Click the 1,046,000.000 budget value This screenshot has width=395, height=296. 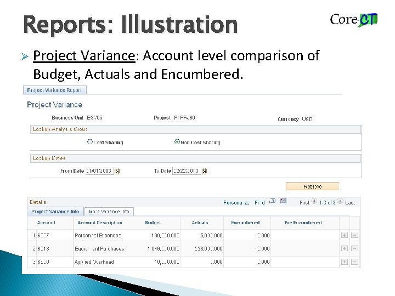coord(163,249)
